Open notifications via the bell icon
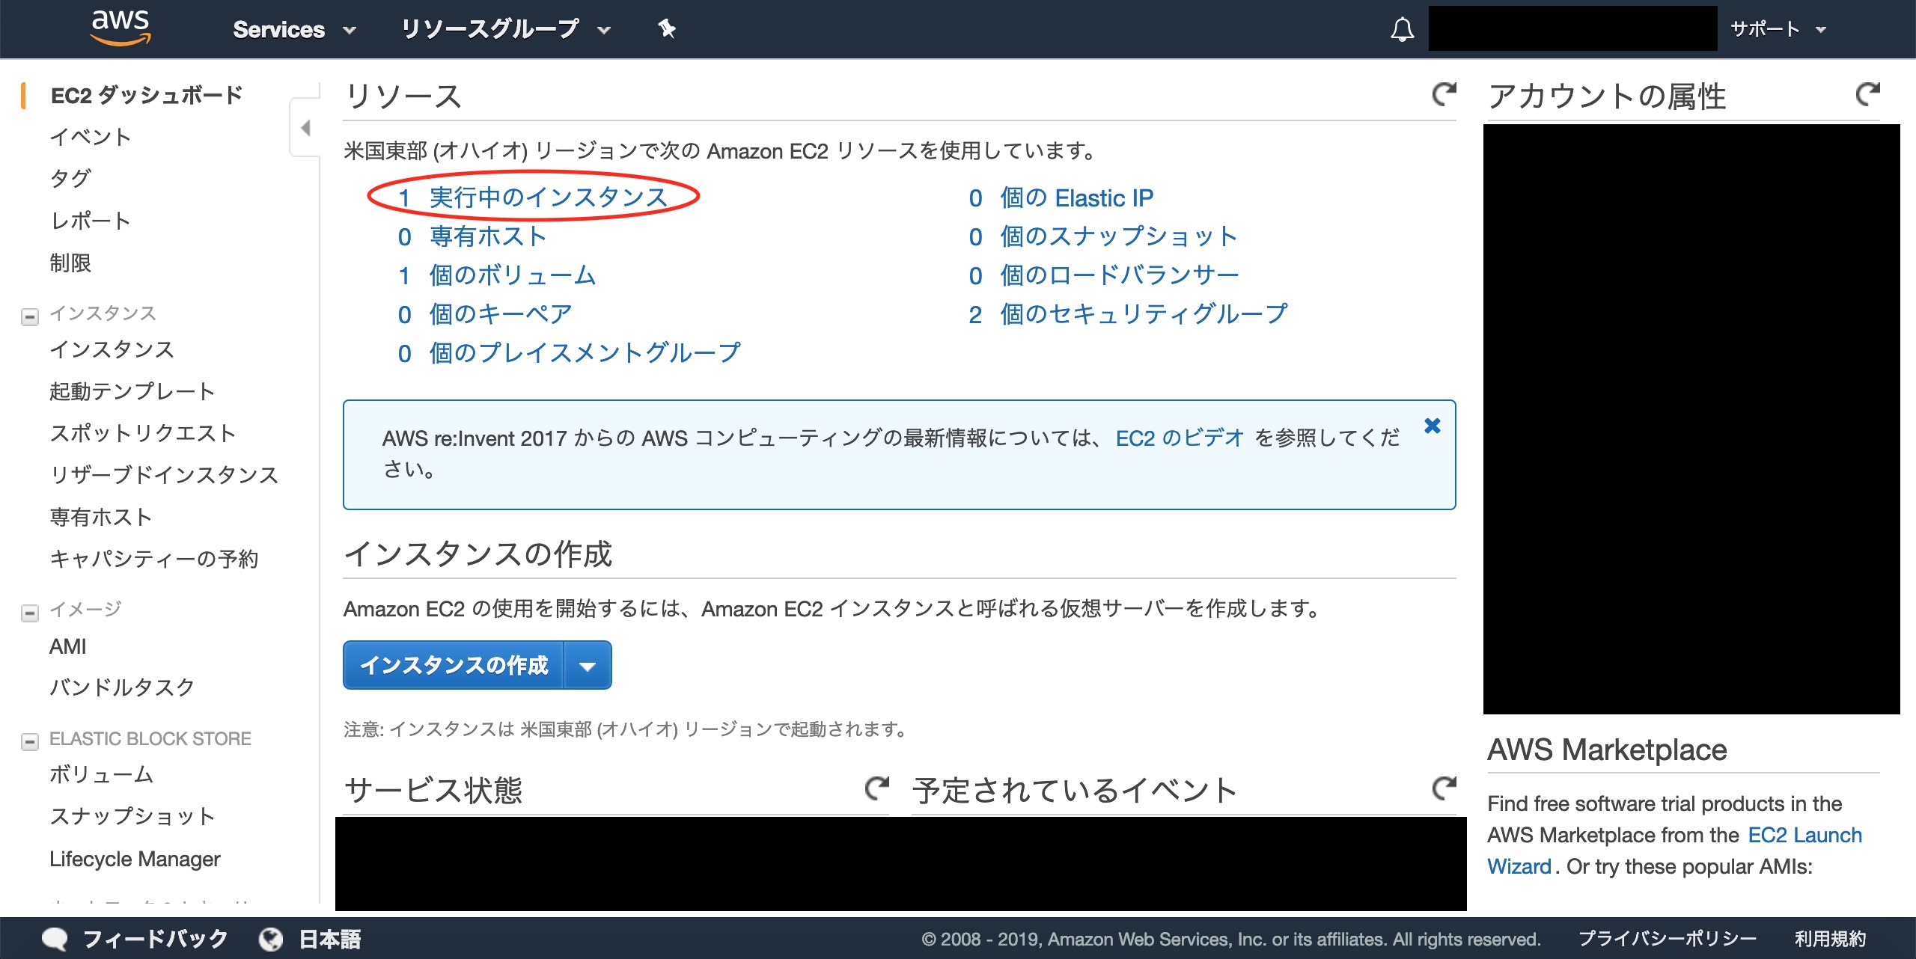This screenshot has height=959, width=1916. pos(1403,28)
